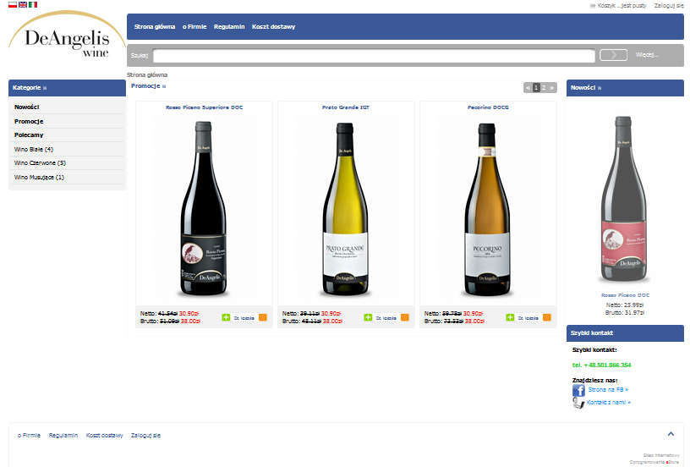Click Koszt dostawy in the footer
Viewport: 690px width, 467px height.
click(x=104, y=436)
